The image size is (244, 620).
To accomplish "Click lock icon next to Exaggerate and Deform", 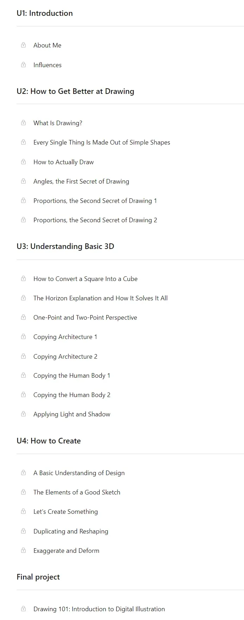I will click(x=23, y=550).
